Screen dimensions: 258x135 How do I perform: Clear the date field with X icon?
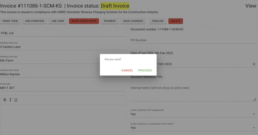point(254,64)
